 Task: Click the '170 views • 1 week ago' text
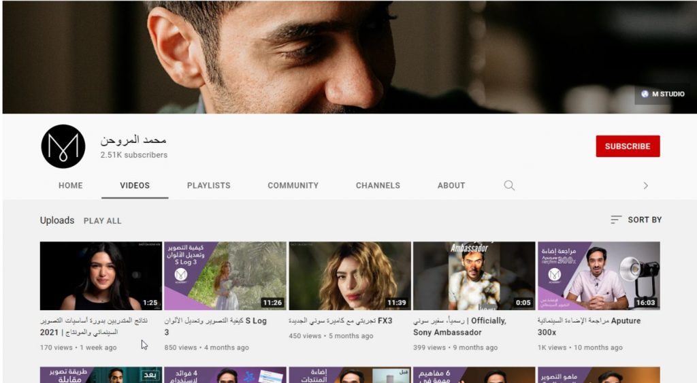click(78, 348)
